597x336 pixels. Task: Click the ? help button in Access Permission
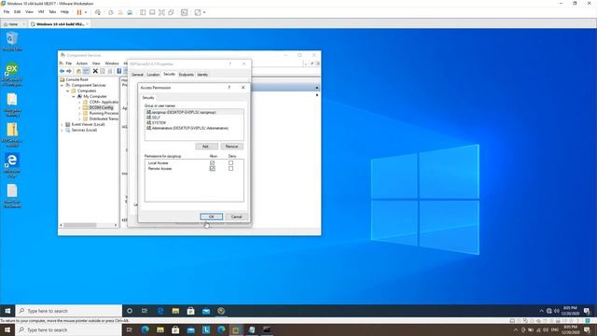click(229, 88)
